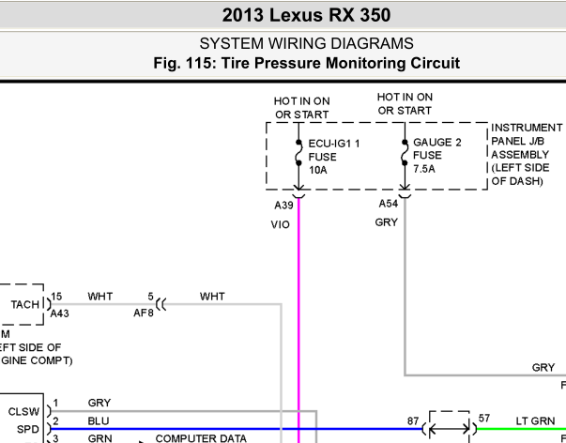
Task: Click the GRY label under A54
Action: coord(386,222)
